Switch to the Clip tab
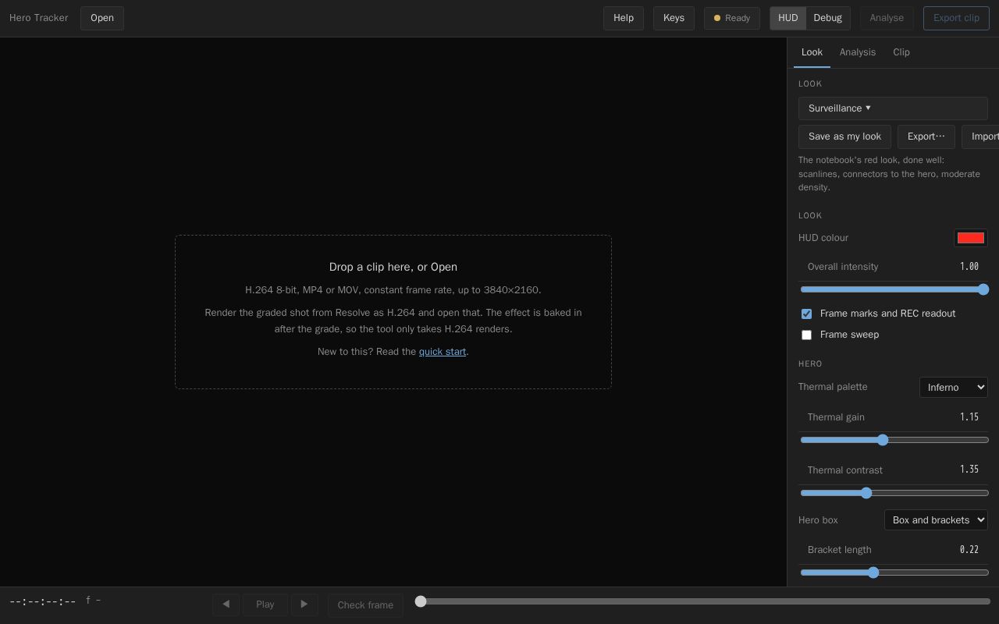 (x=901, y=52)
